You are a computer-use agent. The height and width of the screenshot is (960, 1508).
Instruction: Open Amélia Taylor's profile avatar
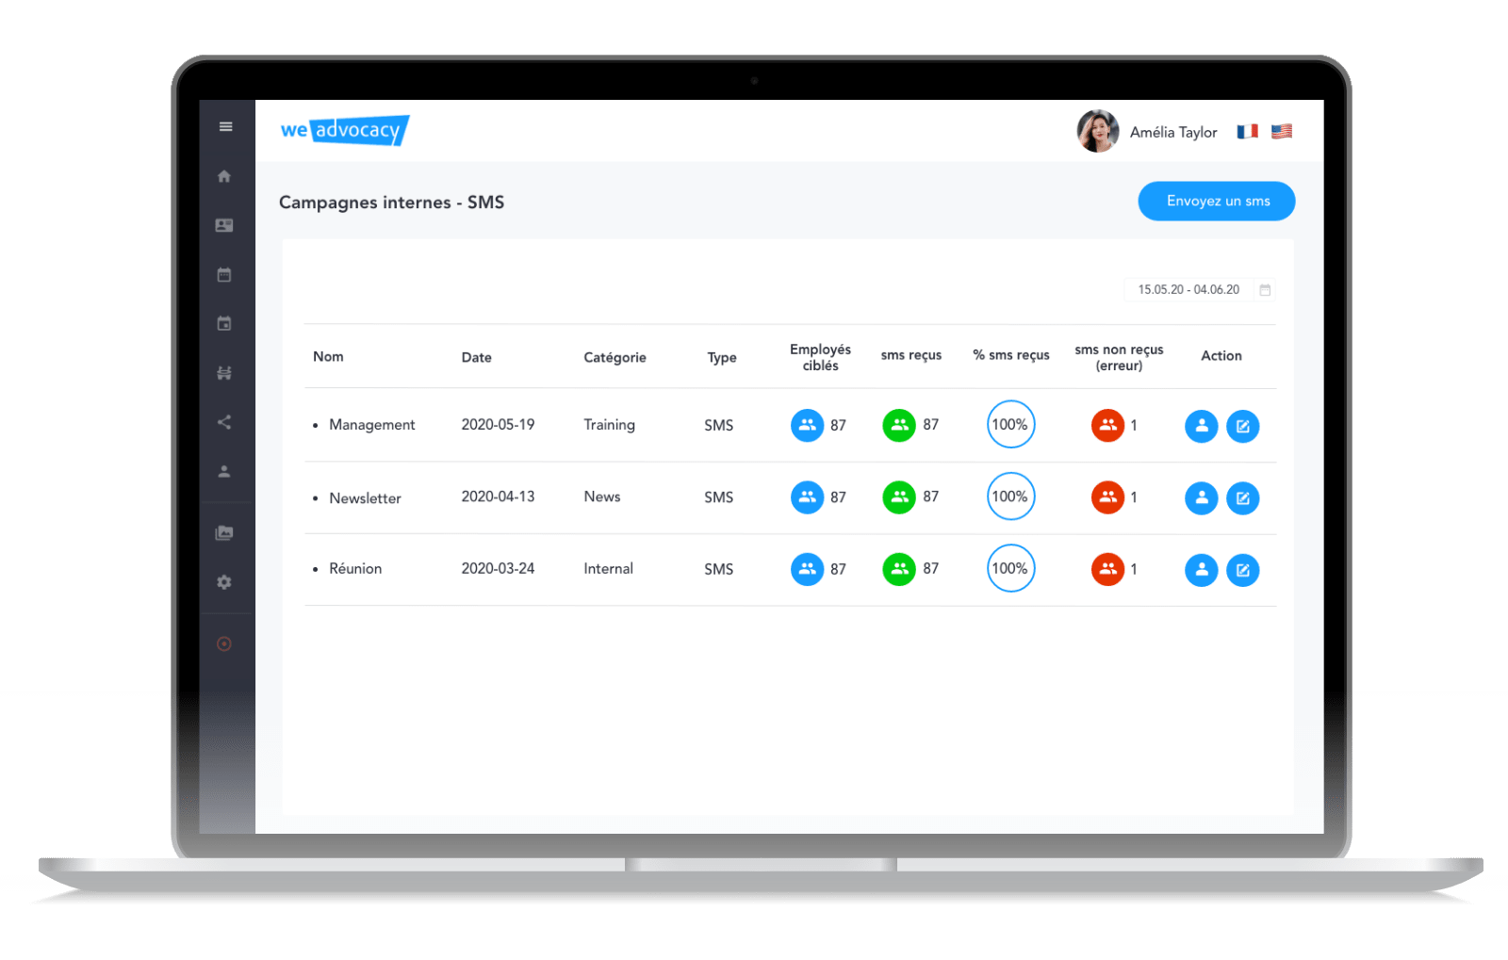point(1098,132)
